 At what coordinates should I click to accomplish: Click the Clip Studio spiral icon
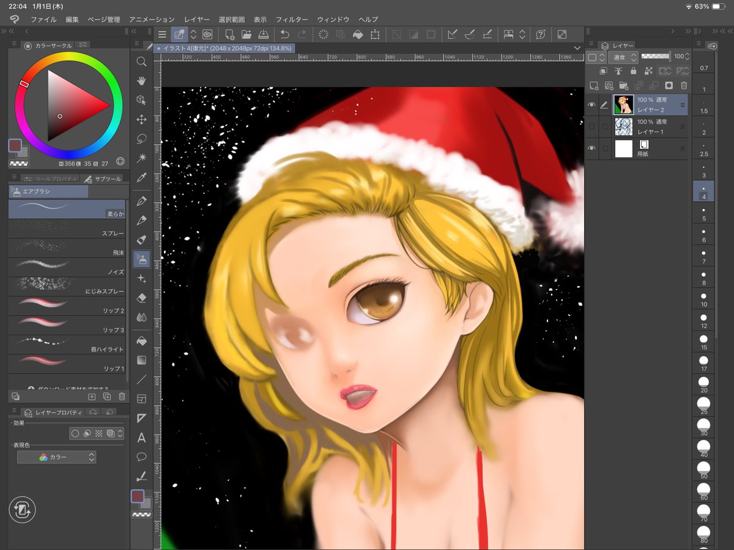[x=207, y=35]
